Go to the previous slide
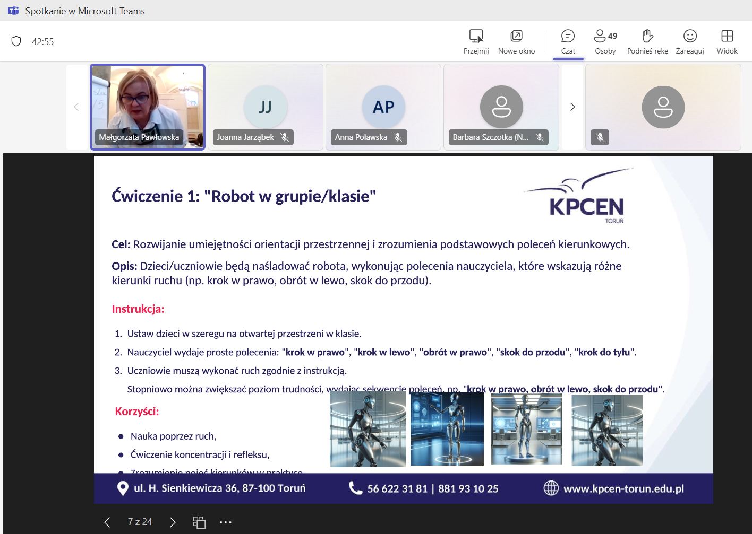Screen dimensions: 752x534 107,522
